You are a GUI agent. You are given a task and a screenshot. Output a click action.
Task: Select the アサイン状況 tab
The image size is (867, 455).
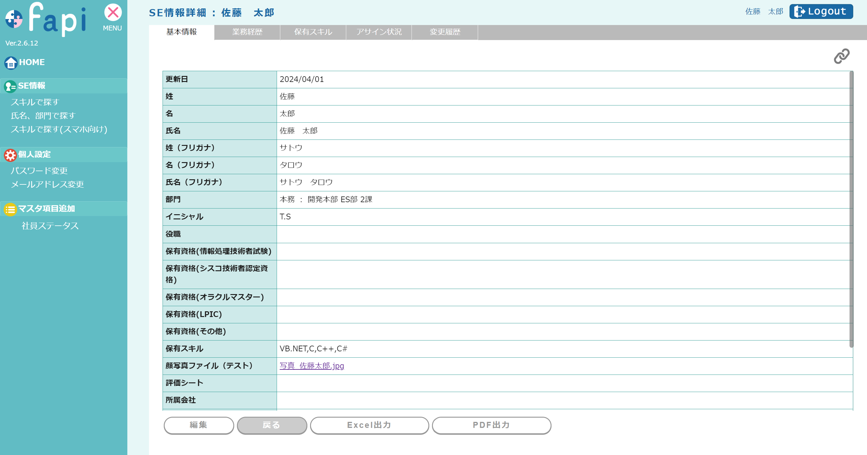pyautogui.click(x=379, y=32)
